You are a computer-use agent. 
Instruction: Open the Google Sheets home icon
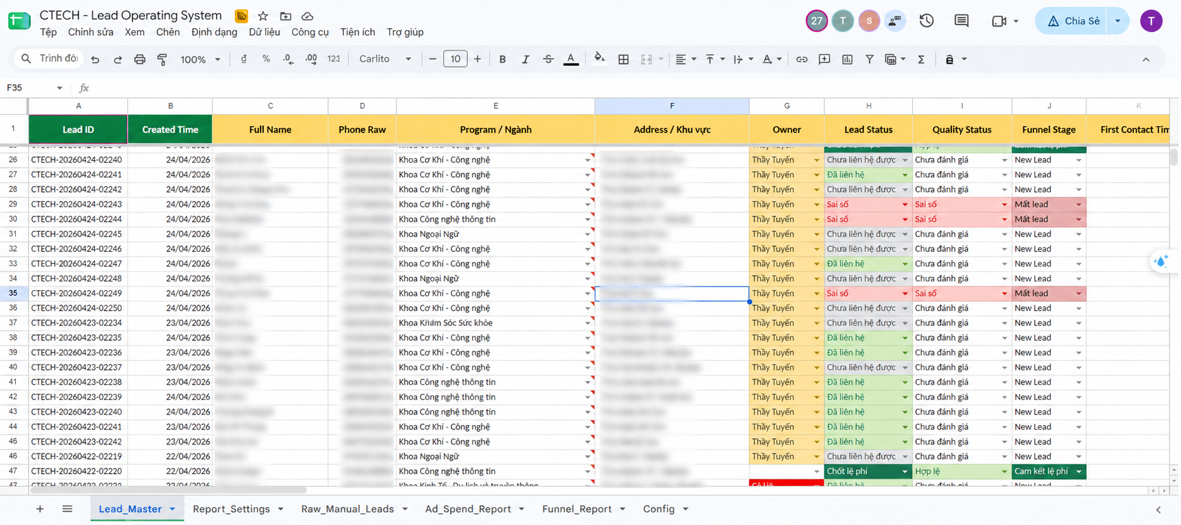[x=19, y=21]
